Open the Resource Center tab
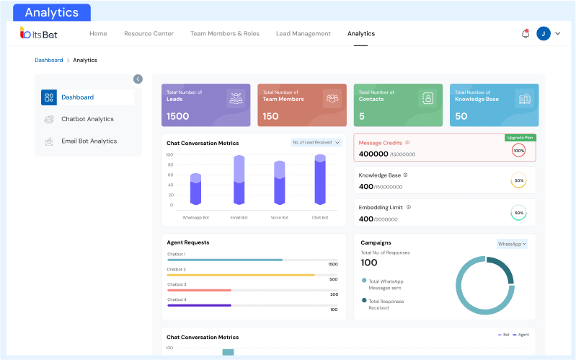576x360 pixels. tap(149, 33)
